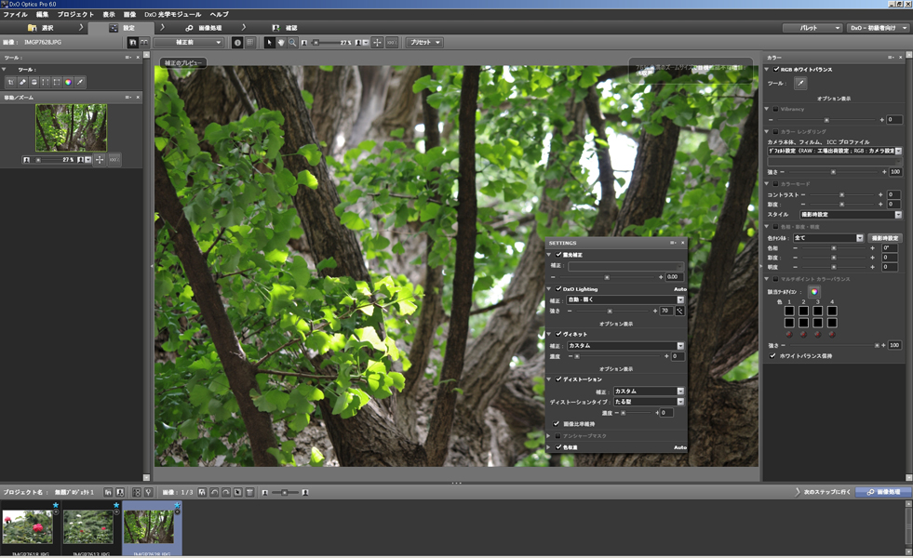
Task: Choose the arrow pointer tool
Action: (269, 42)
